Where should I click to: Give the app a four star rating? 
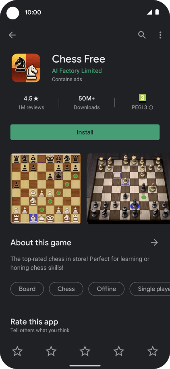click(119, 351)
